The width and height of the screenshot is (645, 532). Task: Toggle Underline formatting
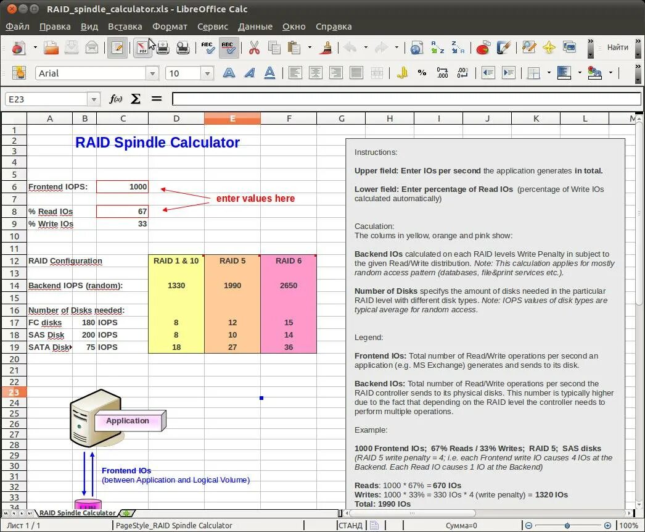pyautogui.click(x=269, y=73)
